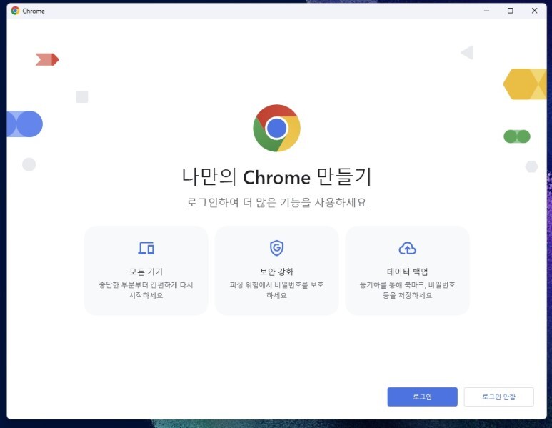
Task: Click the description 중단한 부분부터 간편하게 다시 시작하세요
Action: click(x=146, y=290)
